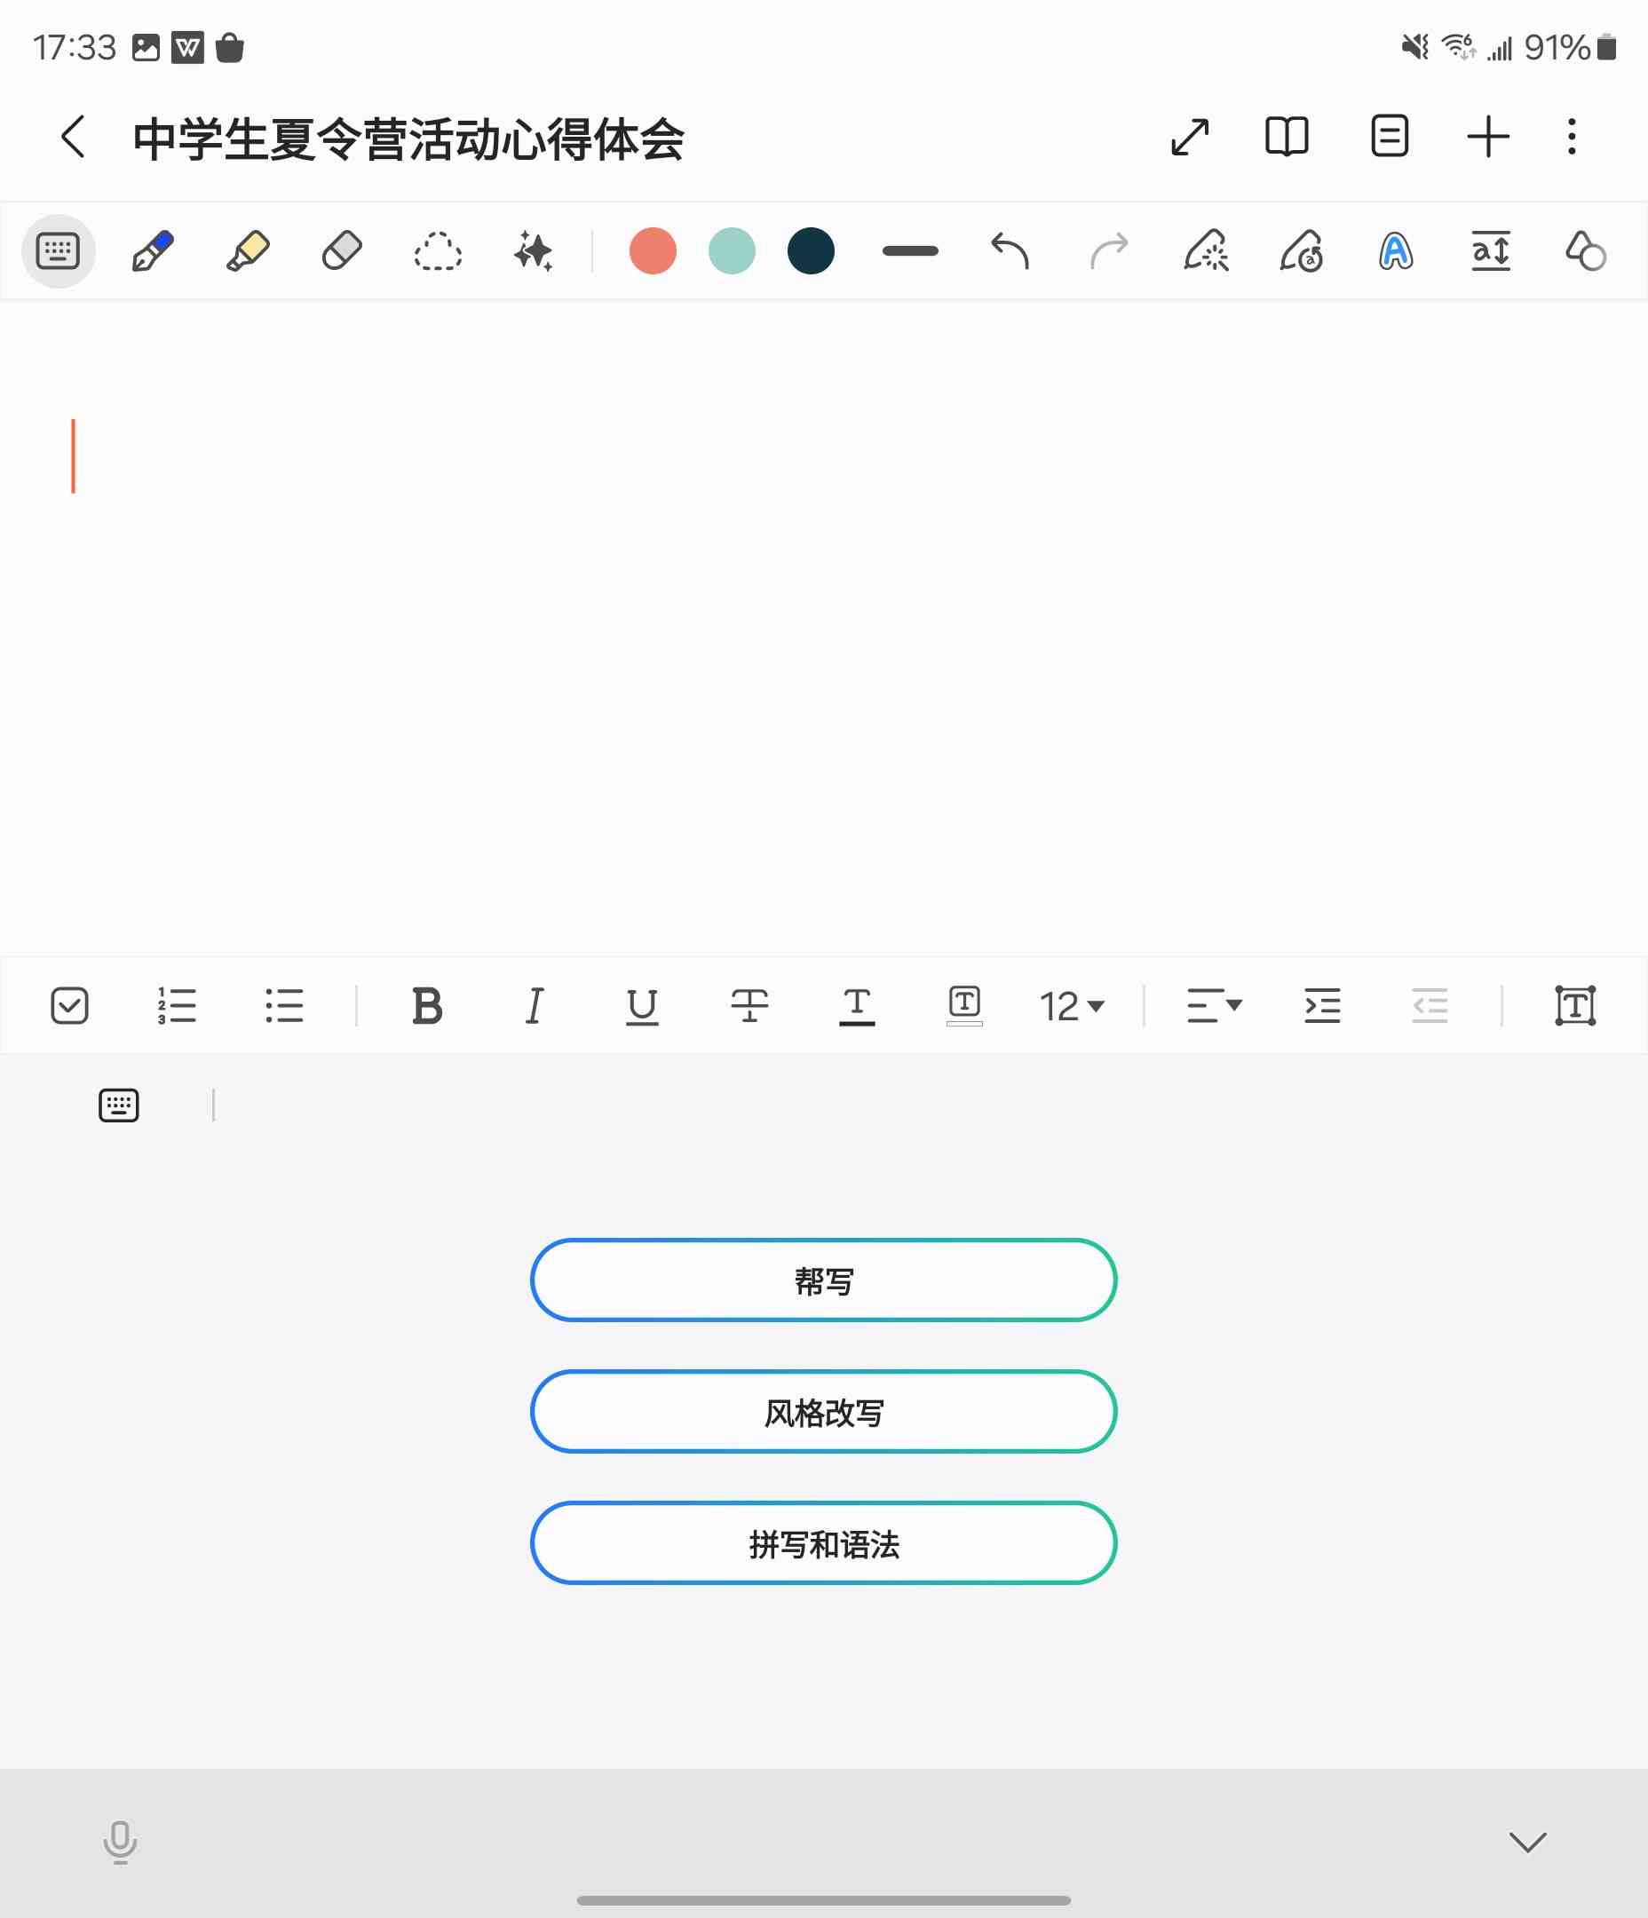Toggle bold formatting

coord(427,1005)
